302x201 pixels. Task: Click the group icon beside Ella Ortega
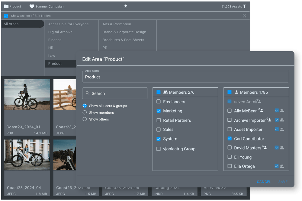pyautogui.click(x=282, y=166)
